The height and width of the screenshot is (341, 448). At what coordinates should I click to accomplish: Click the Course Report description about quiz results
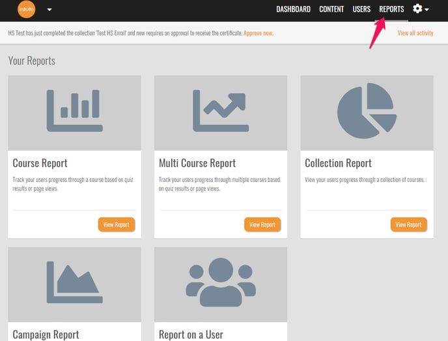(x=73, y=184)
